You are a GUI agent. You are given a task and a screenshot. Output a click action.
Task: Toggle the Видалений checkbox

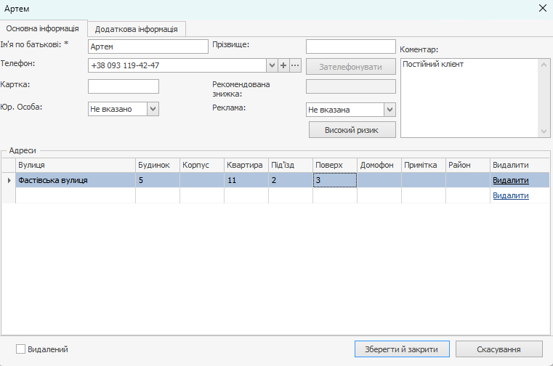[20, 349]
